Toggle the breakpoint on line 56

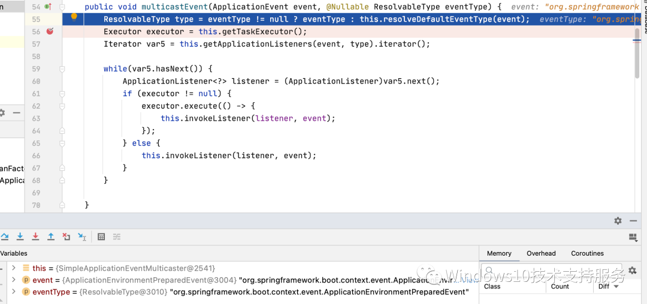[50, 31]
